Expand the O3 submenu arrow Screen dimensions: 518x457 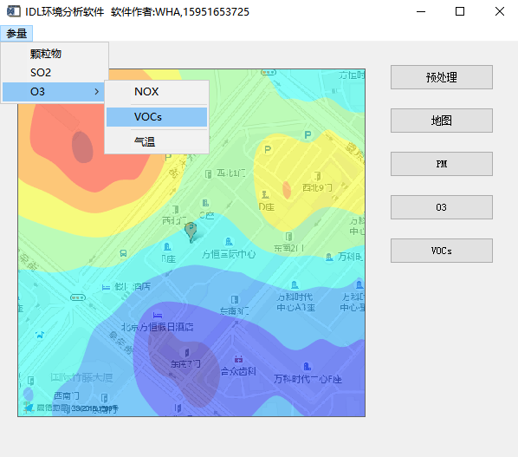coord(96,92)
